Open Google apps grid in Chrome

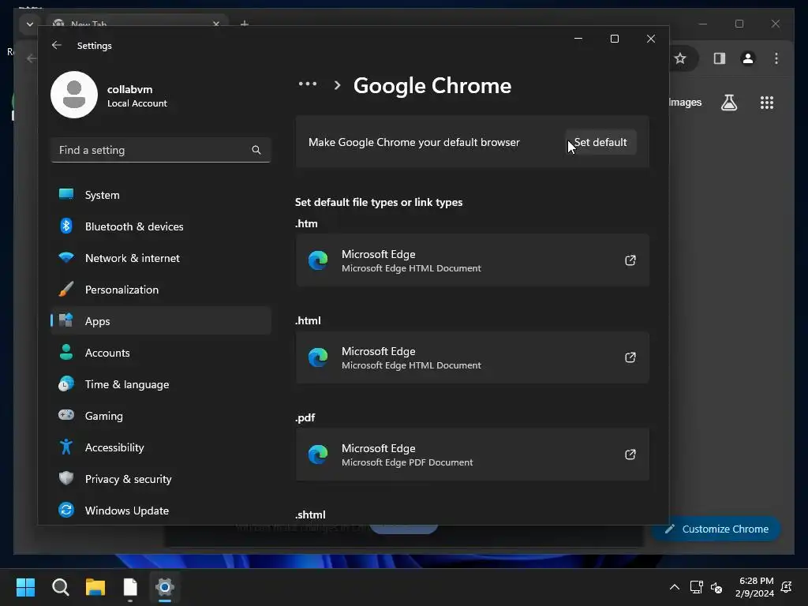(767, 103)
